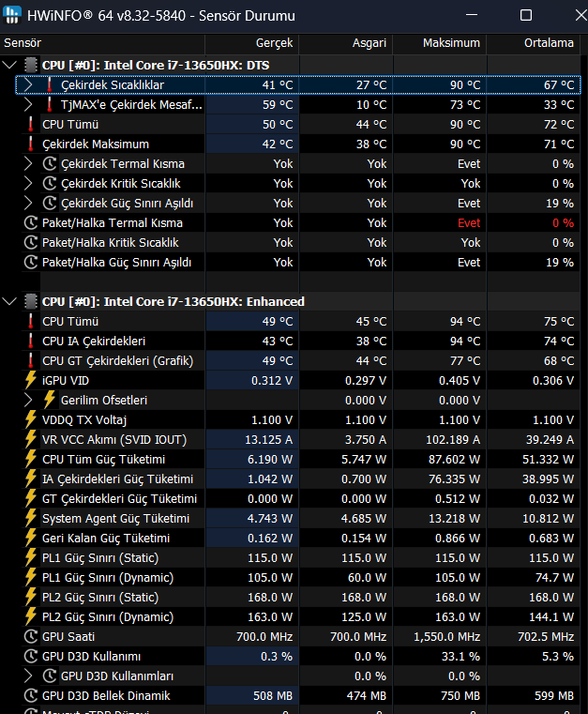Click thermometer icon of Enhanced CPU Tümü
Screen dimensions: 588x714
(31, 321)
